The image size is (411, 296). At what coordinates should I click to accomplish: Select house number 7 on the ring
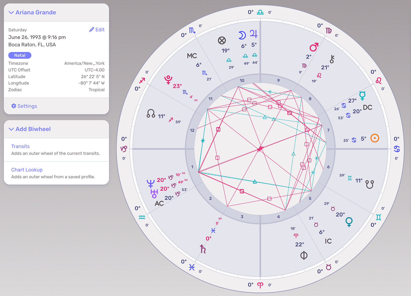tap(328, 130)
